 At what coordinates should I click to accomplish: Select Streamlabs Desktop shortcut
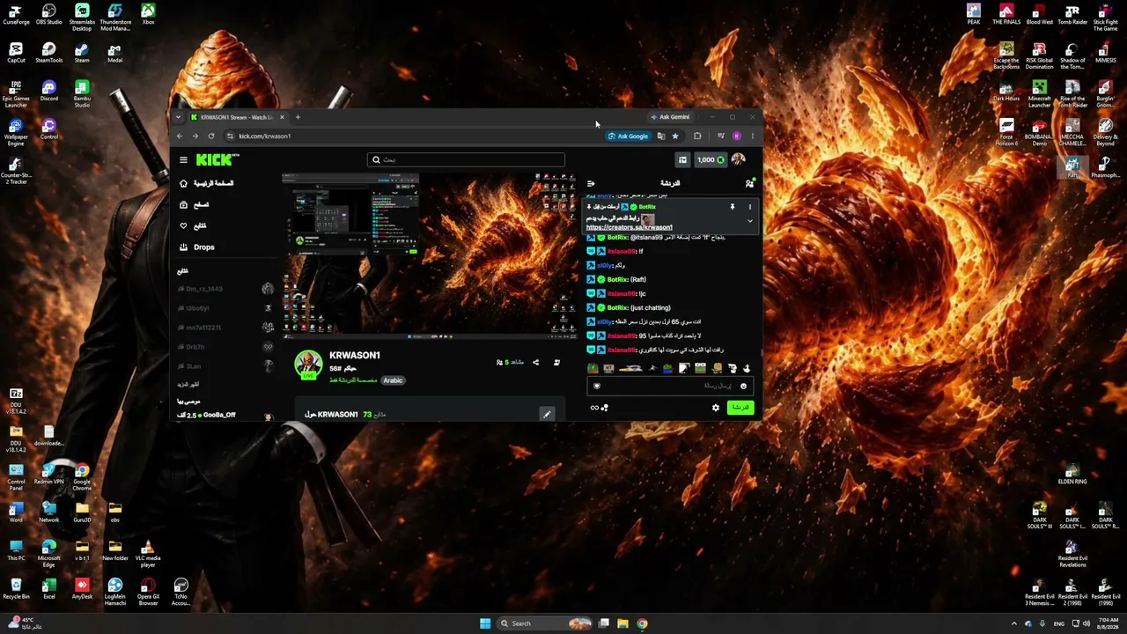[82, 17]
